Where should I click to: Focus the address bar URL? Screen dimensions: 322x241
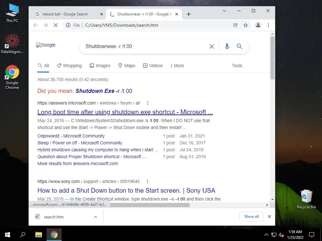coord(122,25)
